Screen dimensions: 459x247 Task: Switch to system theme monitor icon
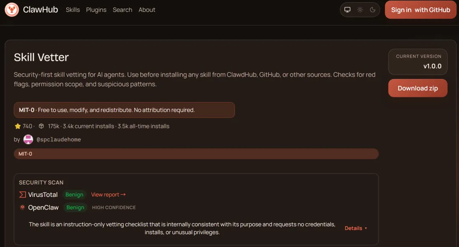347,10
